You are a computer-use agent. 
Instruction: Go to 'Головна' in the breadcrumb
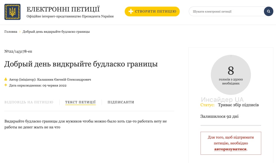tap(11, 32)
